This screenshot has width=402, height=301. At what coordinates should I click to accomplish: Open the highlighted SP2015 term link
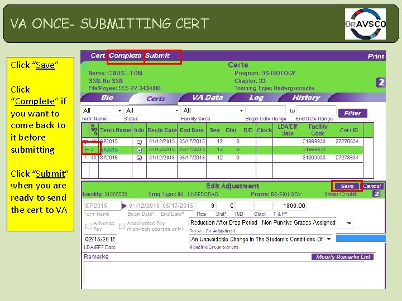[x=109, y=149]
